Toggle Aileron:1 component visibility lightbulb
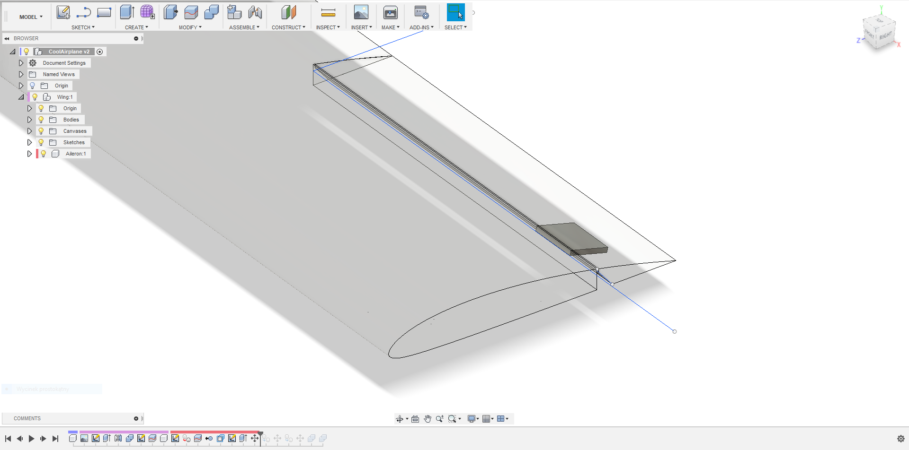Screen dimensions: 909x450 [44, 154]
